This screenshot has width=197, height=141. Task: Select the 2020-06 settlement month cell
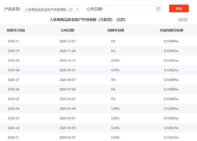tap(14, 89)
